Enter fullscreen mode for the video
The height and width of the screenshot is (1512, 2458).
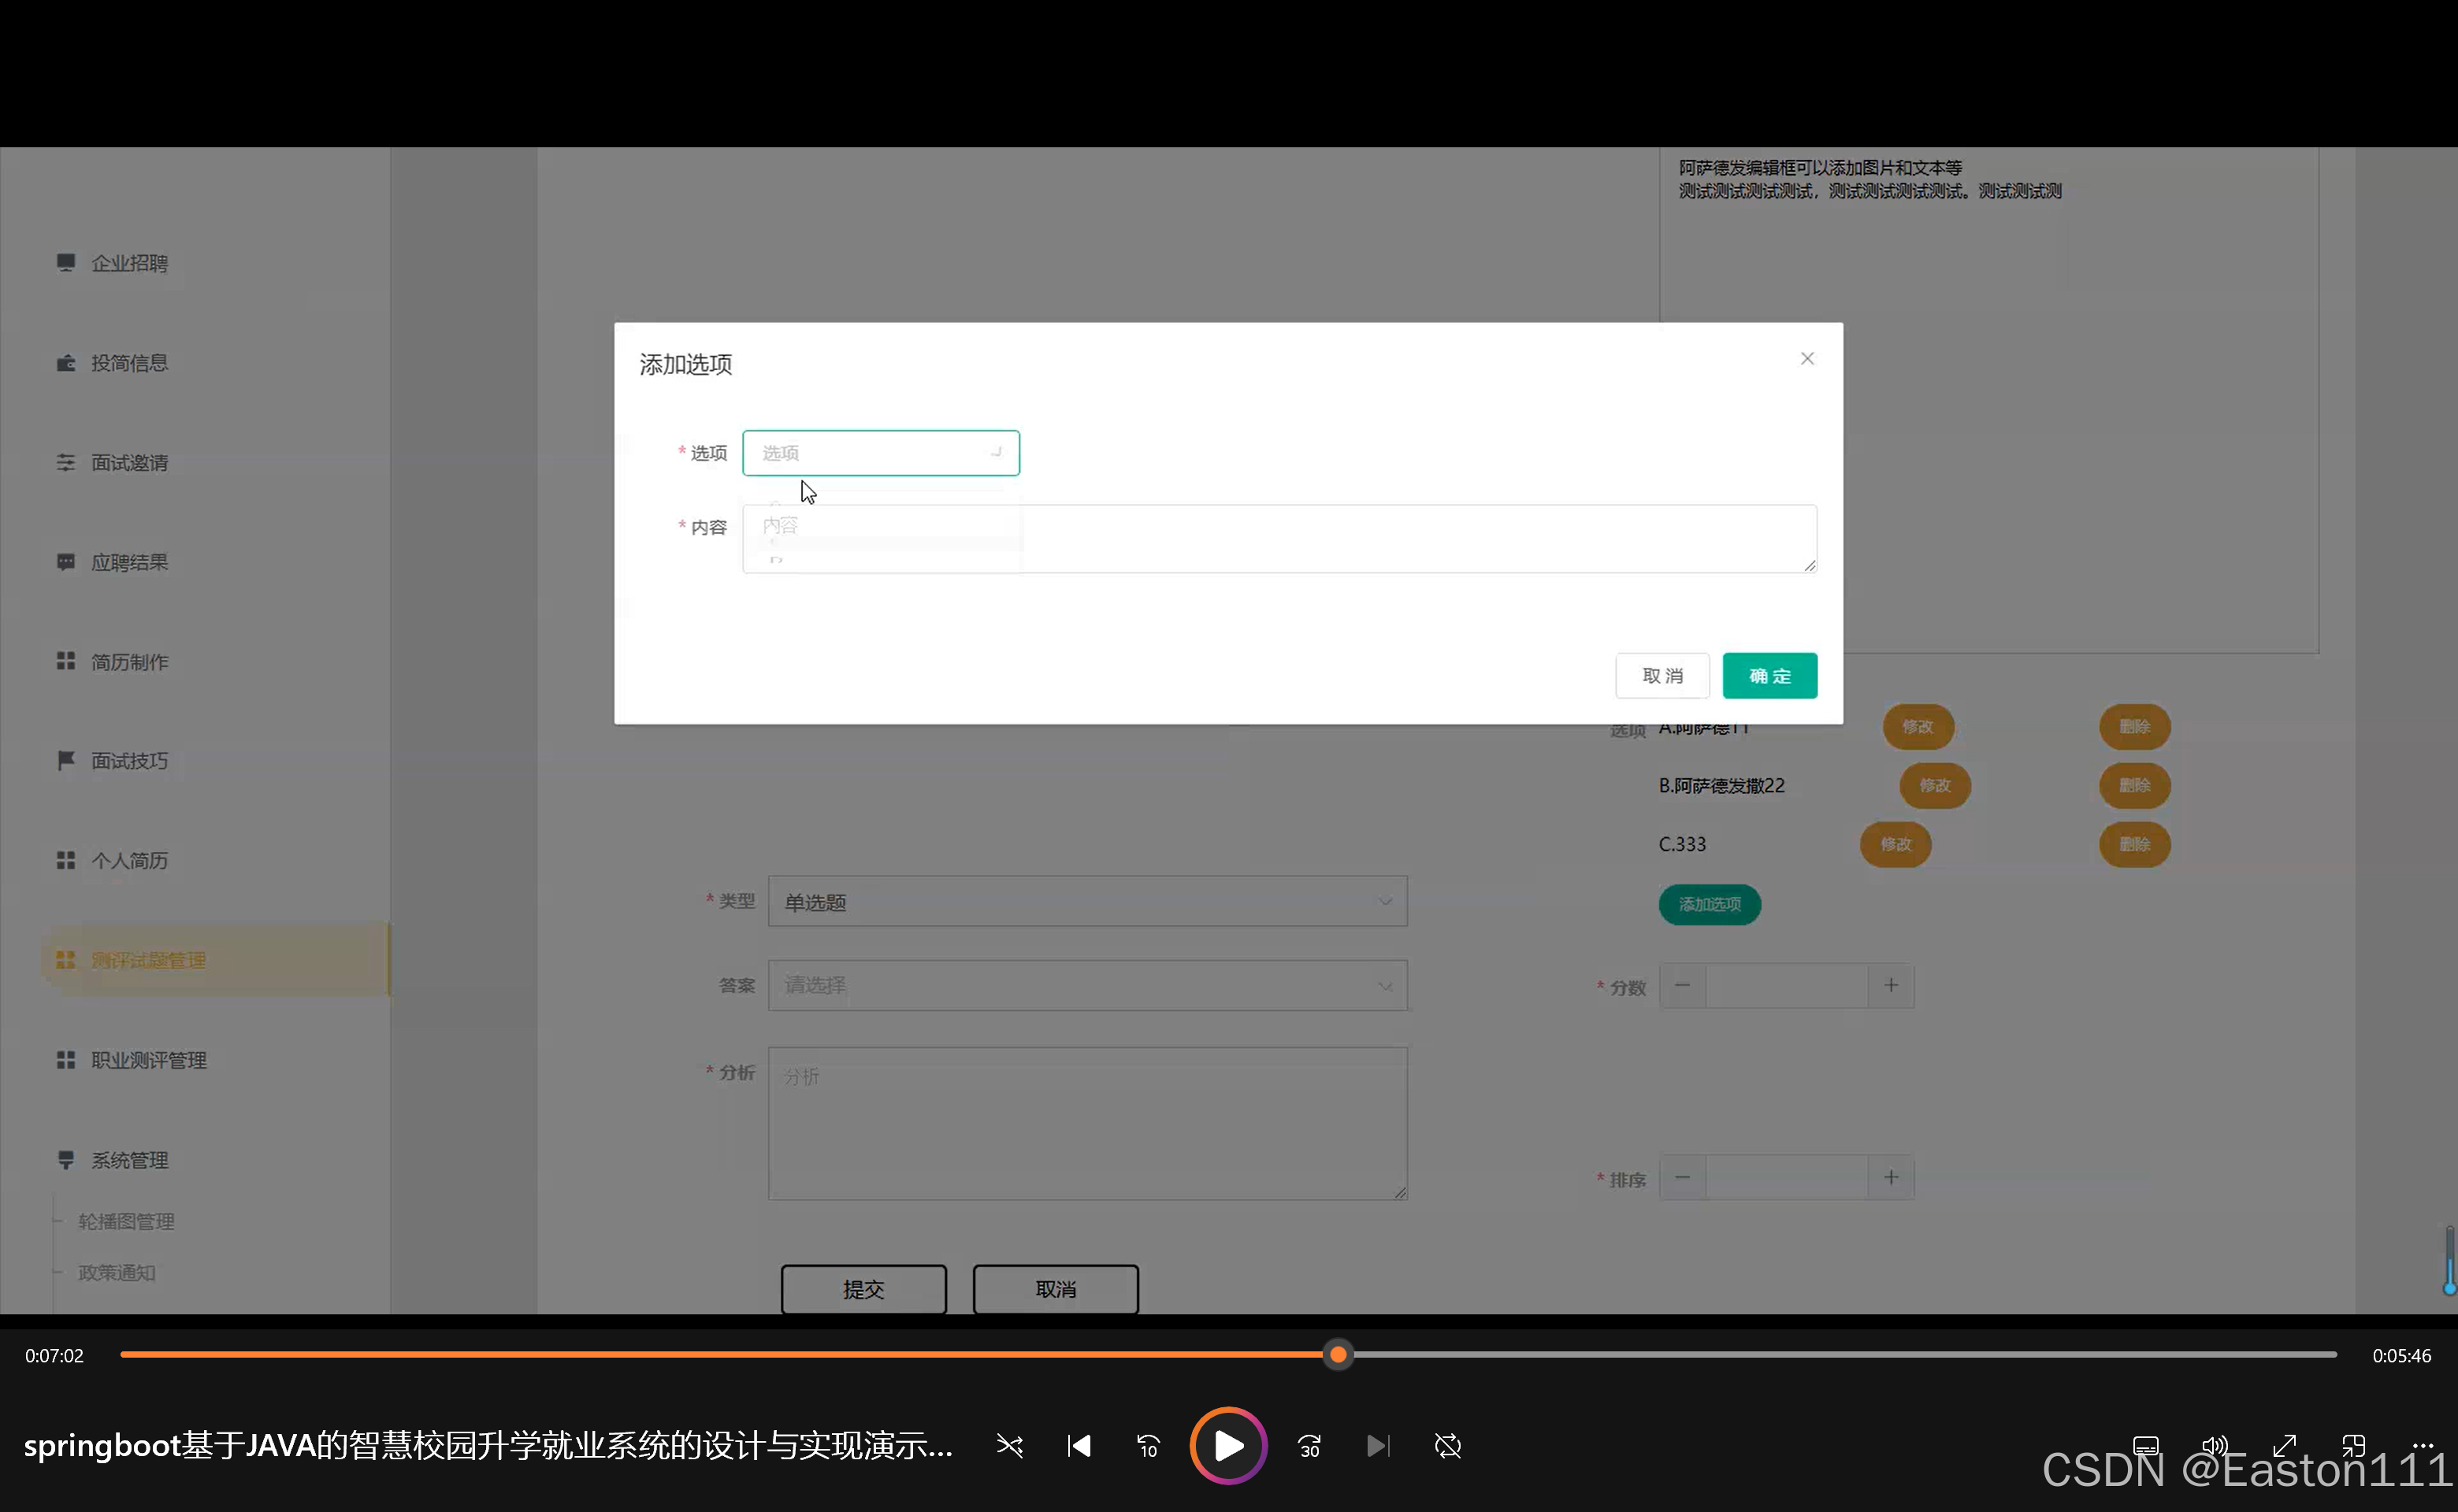click(x=2284, y=1446)
